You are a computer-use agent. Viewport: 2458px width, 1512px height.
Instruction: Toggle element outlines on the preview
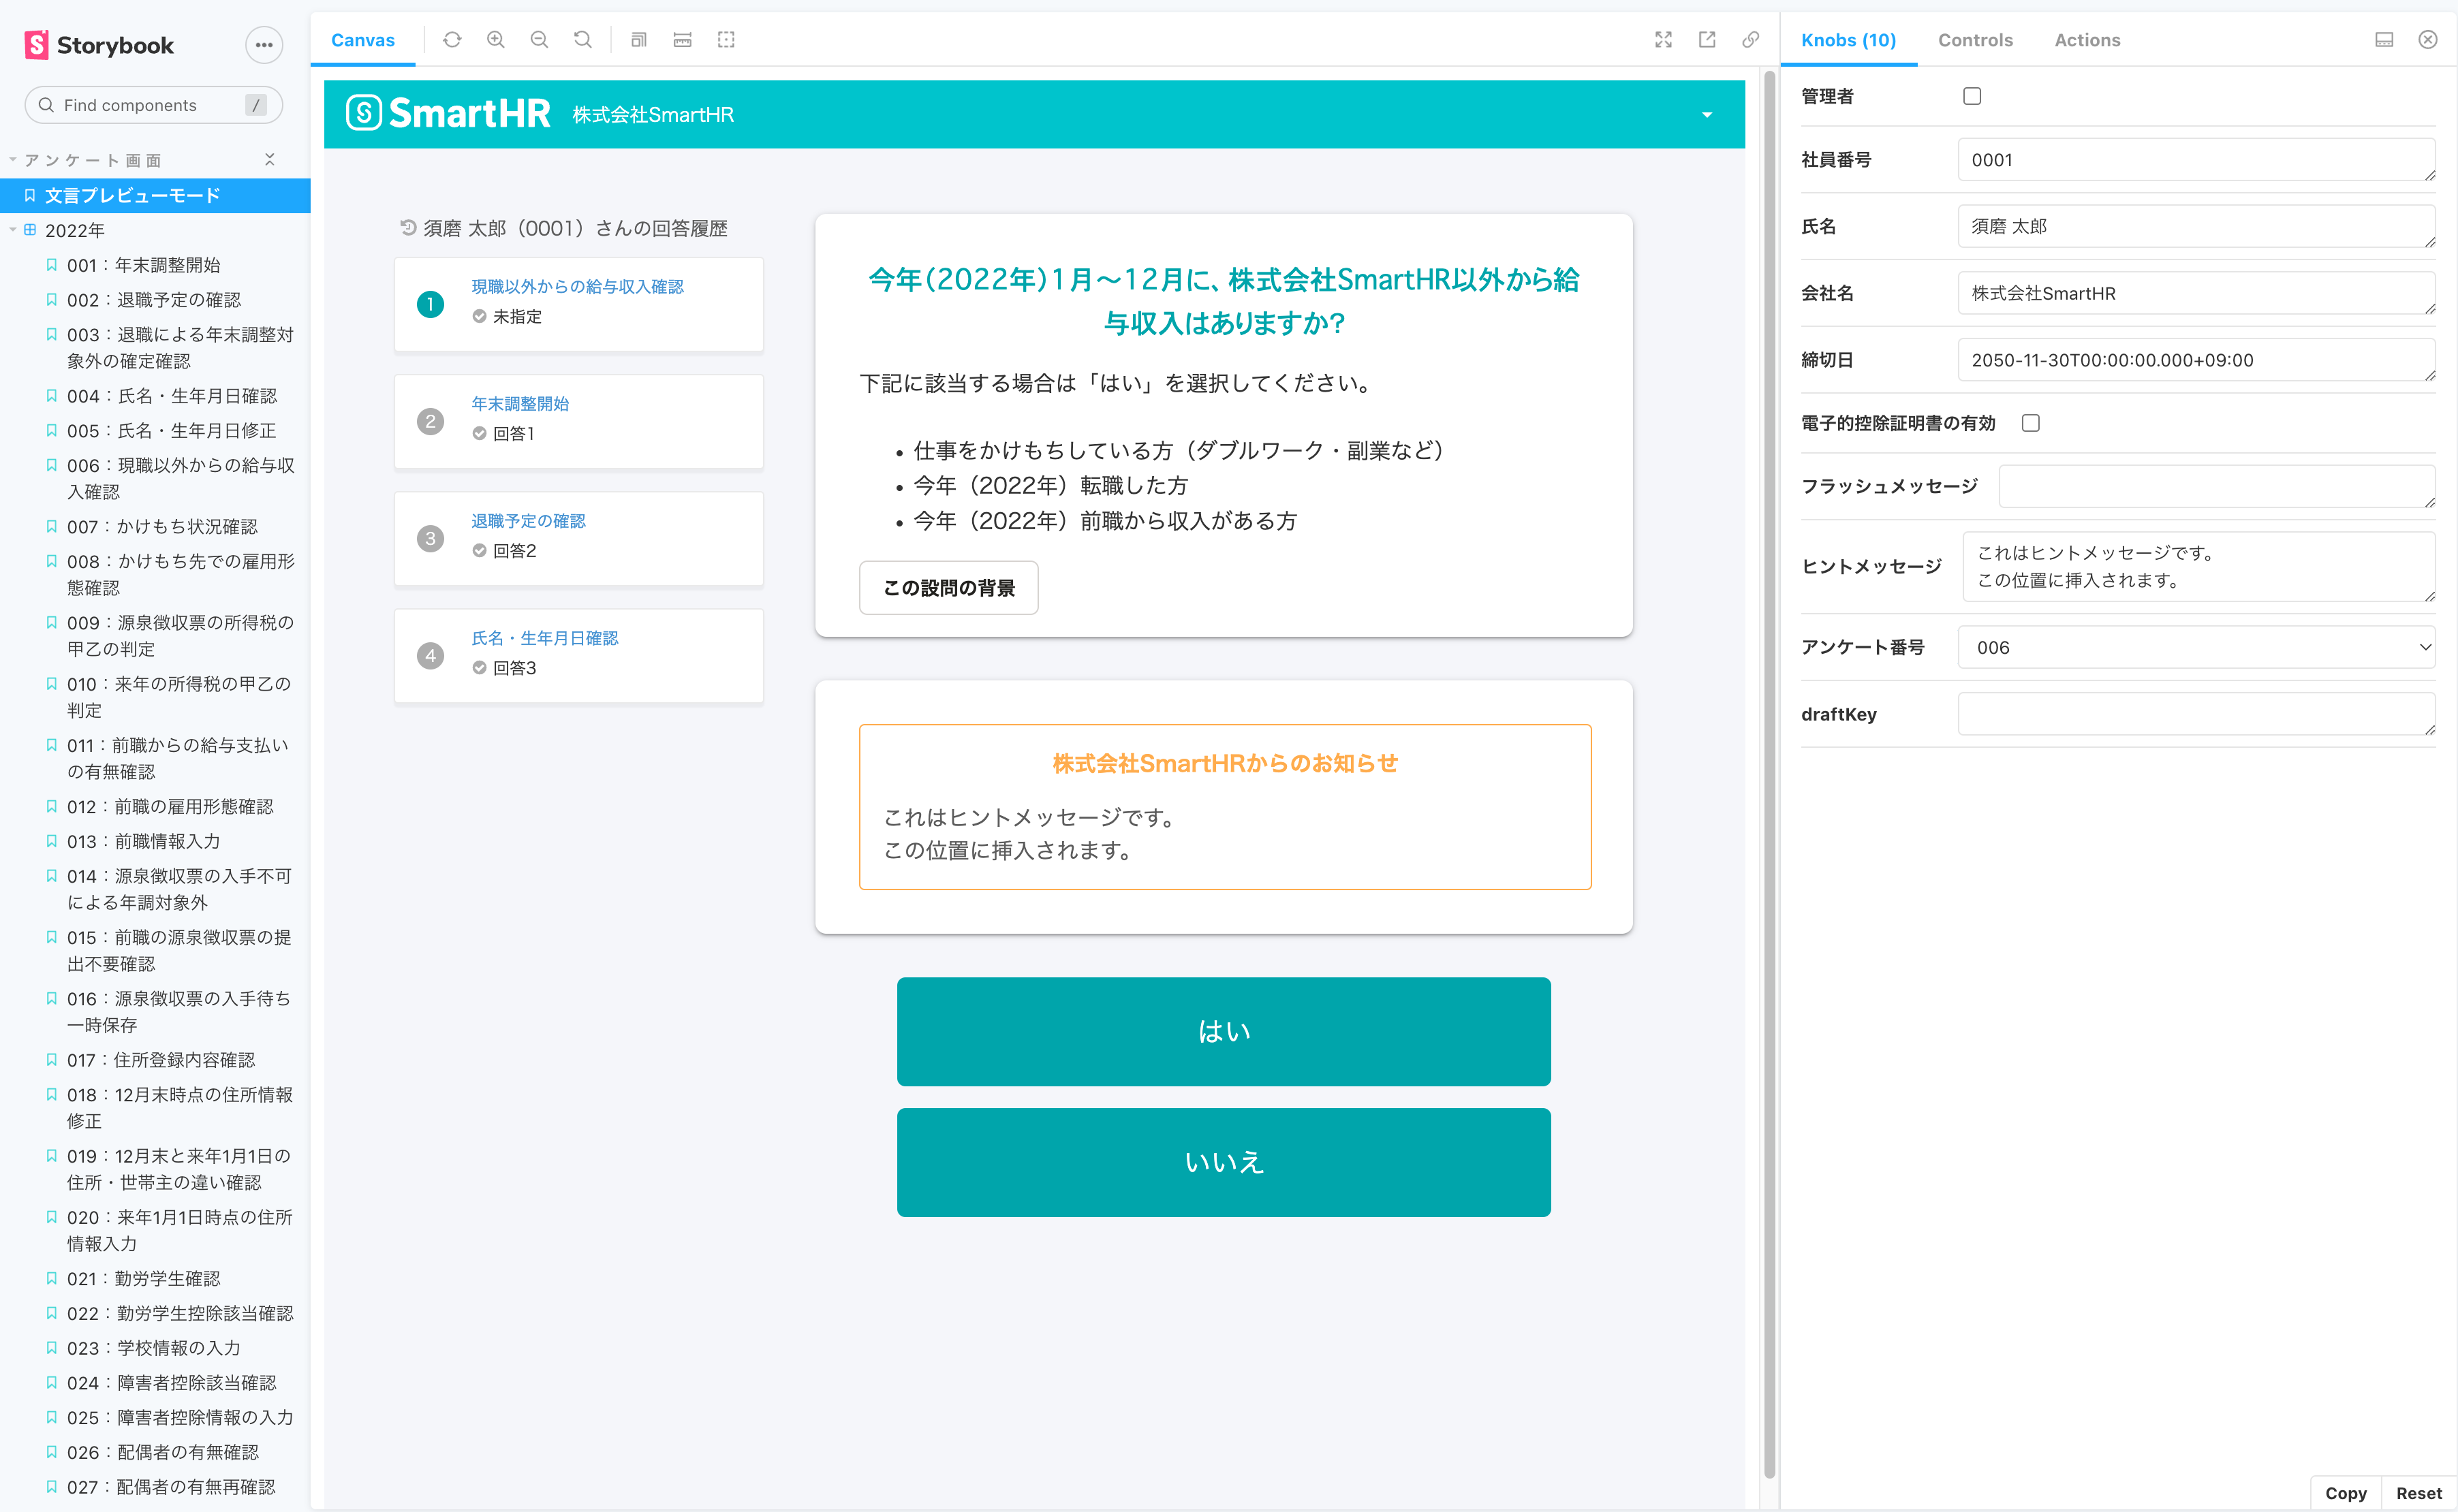tap(726, 40)
